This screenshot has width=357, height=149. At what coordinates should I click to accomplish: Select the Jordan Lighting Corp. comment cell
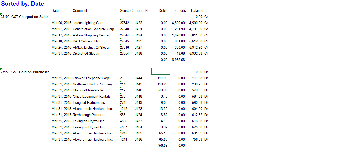89,23
